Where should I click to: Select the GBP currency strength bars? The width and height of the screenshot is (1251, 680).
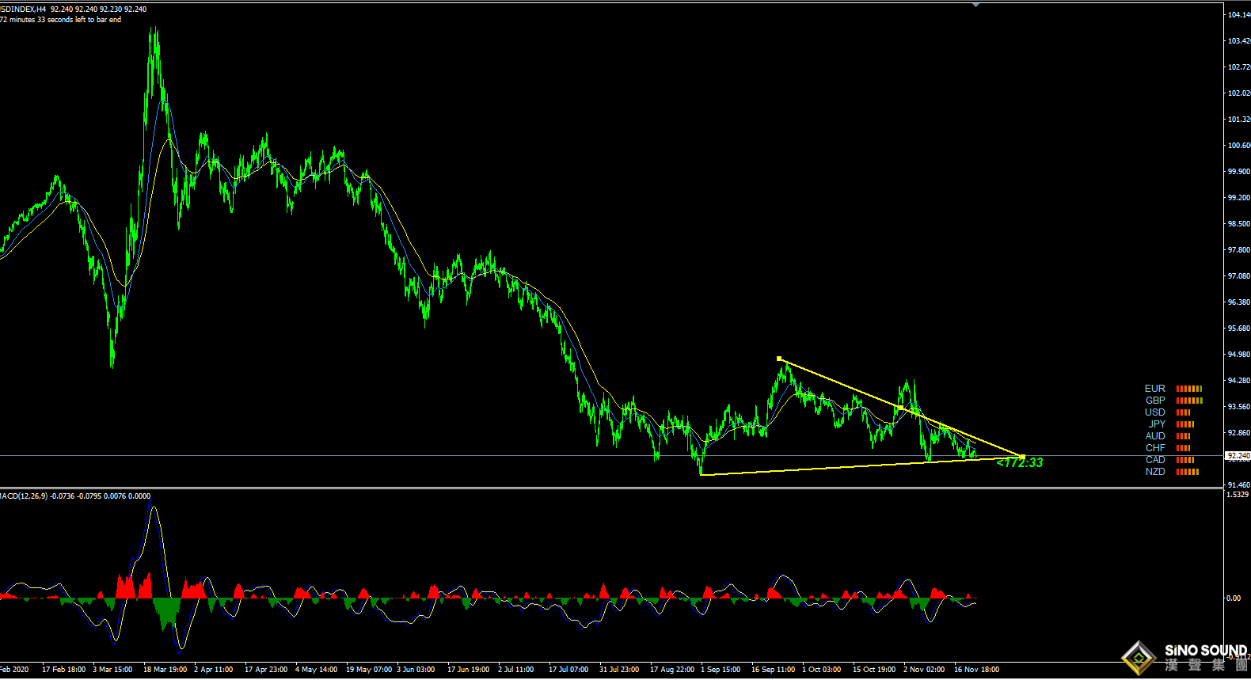point(1188,401)
